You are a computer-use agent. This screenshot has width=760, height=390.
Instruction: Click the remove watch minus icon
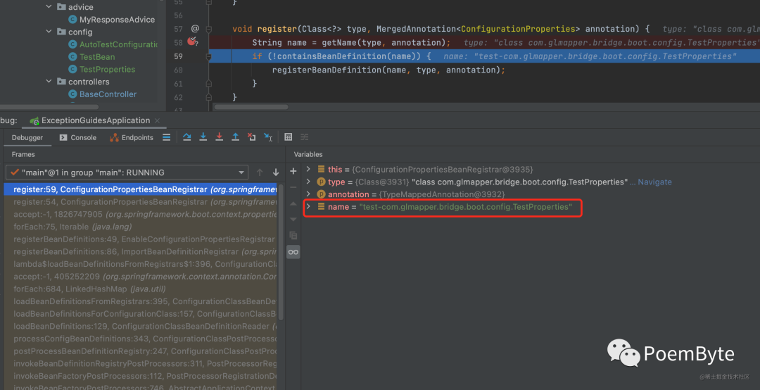pos(293,187)
